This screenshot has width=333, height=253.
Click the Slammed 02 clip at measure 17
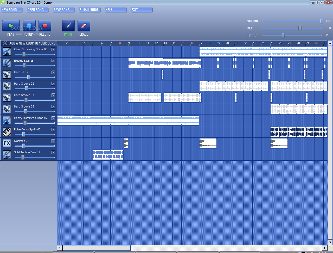coord(208,143)
